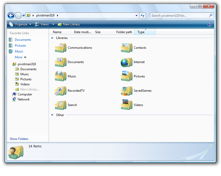Click the Search pivotman319 input field
221x176 pixels.
(179, 16)
